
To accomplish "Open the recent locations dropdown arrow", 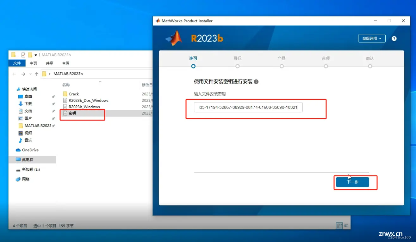I will click(30, 74).
